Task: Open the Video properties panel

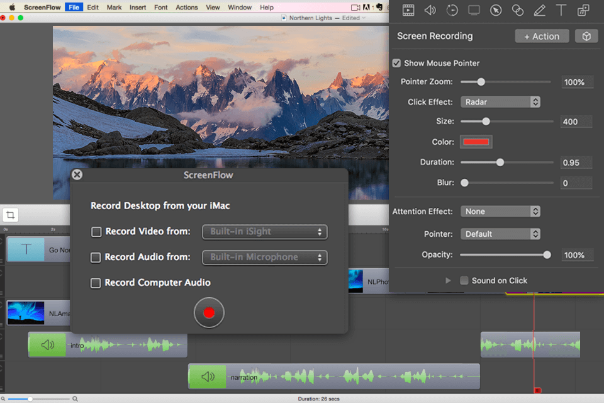Action: [408, 10]
